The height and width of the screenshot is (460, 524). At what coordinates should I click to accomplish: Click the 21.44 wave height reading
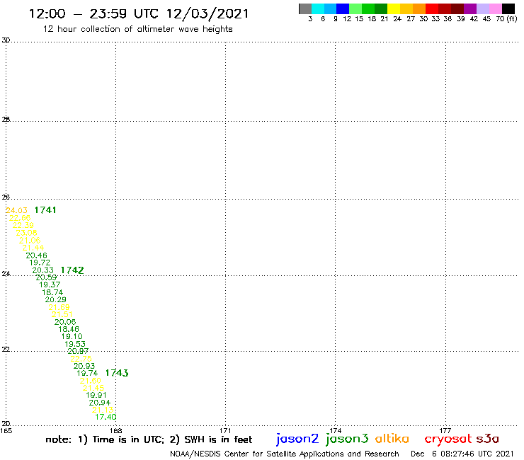pyautogui.click(x=33, y=248)
